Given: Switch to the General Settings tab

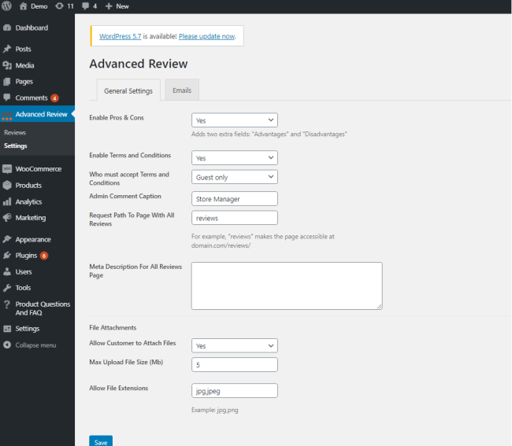Looking at the screenshot, I should point(128,90).
